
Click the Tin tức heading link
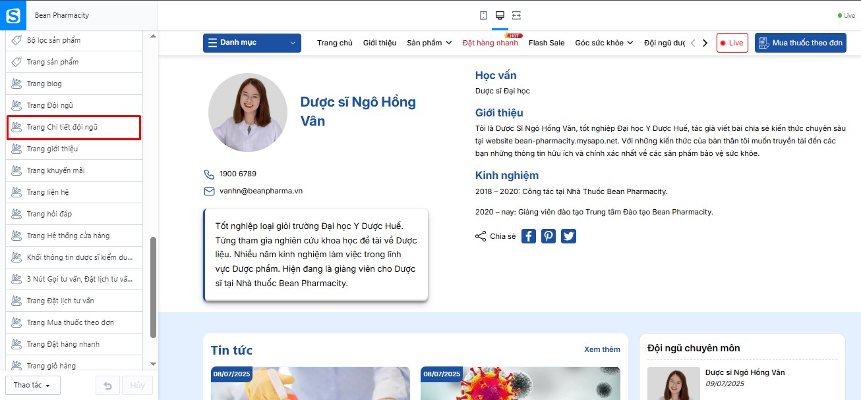click(231, 351)
